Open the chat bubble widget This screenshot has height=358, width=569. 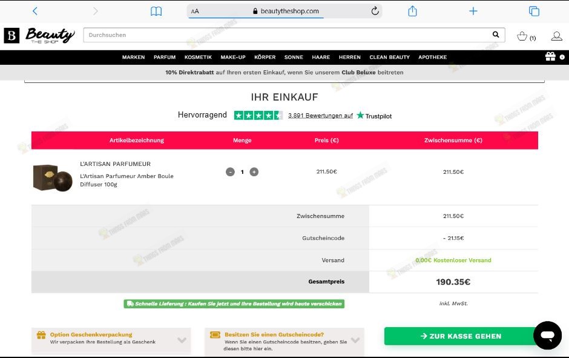[547, 335]
